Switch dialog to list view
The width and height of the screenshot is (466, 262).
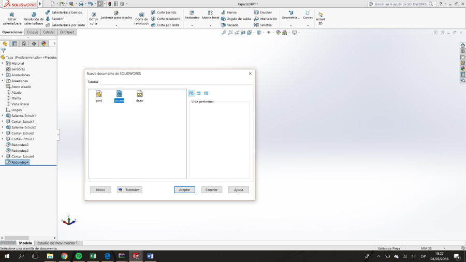click(198, 93)
